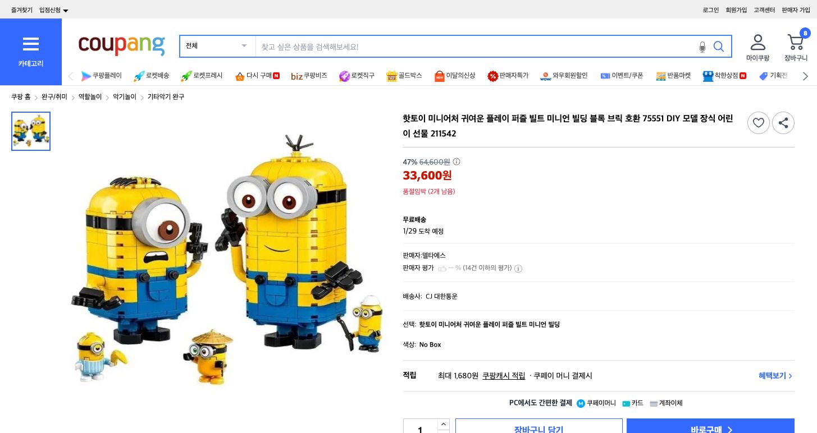The width and height of the screenshot is (817, 433).
Task: Open the product share dialog
Action: [783, 123]
